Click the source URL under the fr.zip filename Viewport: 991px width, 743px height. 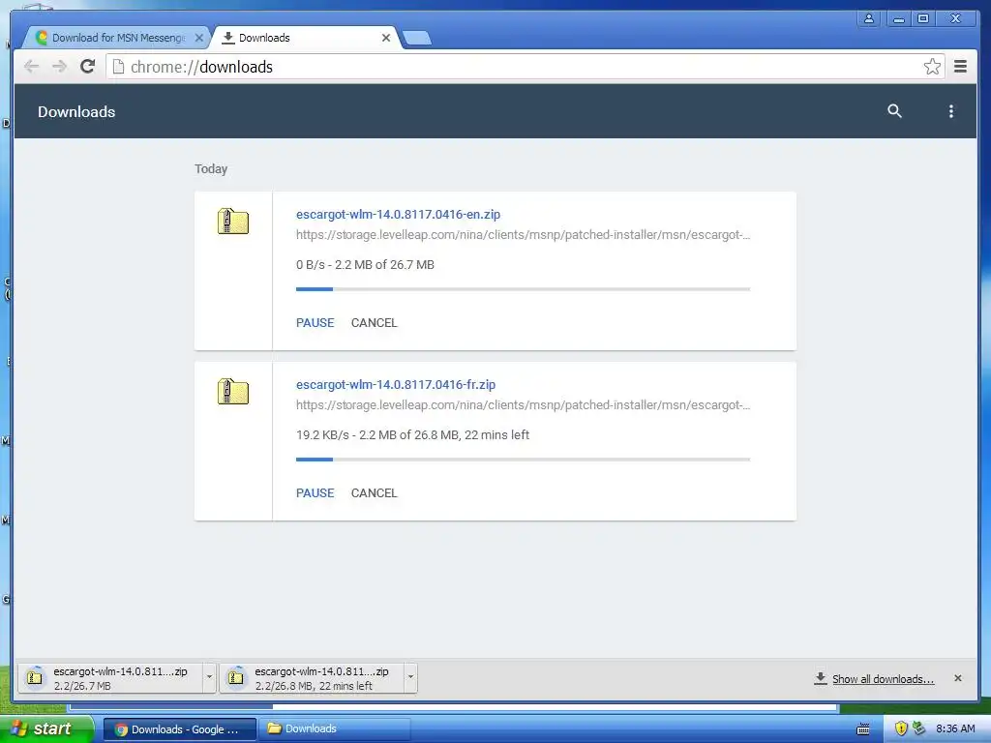(524, 405)
